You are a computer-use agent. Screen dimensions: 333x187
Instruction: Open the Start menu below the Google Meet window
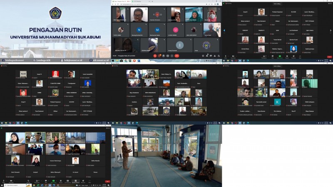point(113,61)
